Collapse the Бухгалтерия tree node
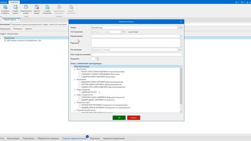 (x=75, y=69)
